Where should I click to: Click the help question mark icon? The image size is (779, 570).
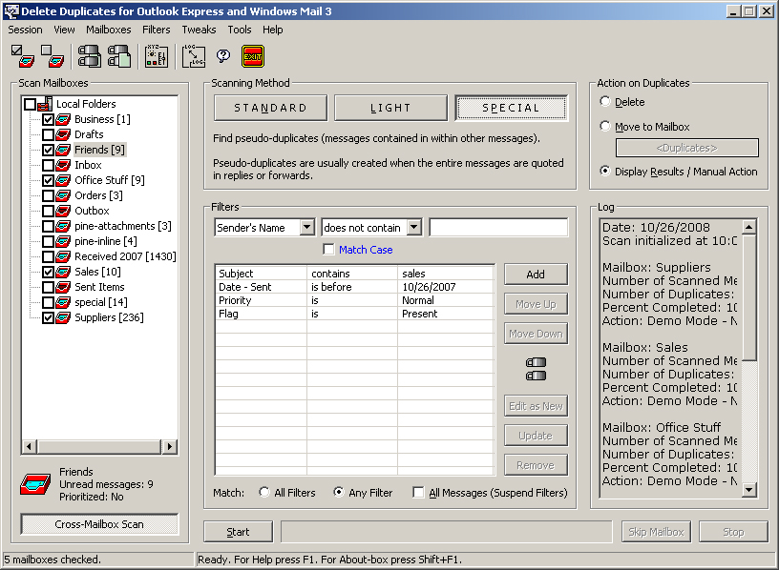223,57
